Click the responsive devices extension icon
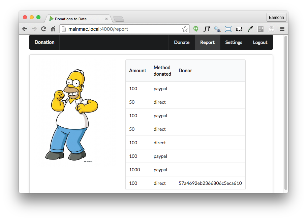The height and width of the screenshot is (220, 307). pyautogui.click(x=239, y=29)
